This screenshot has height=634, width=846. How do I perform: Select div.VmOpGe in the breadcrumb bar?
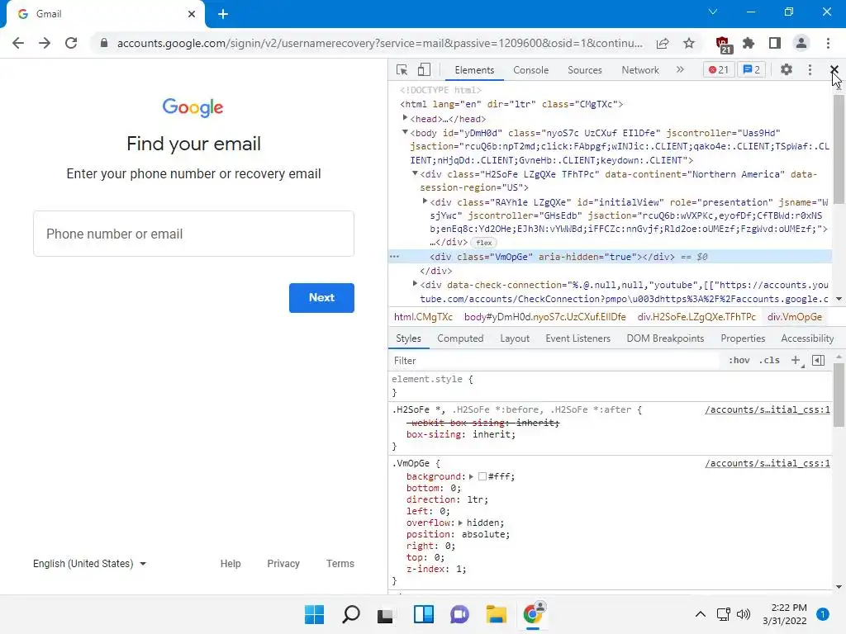point(794,317)
